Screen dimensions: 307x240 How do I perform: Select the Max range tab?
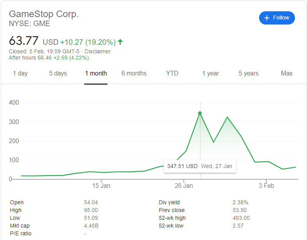click(287, 73)
